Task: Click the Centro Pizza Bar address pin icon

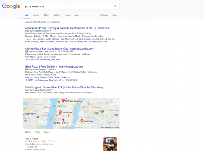Action: coord(26,59)
